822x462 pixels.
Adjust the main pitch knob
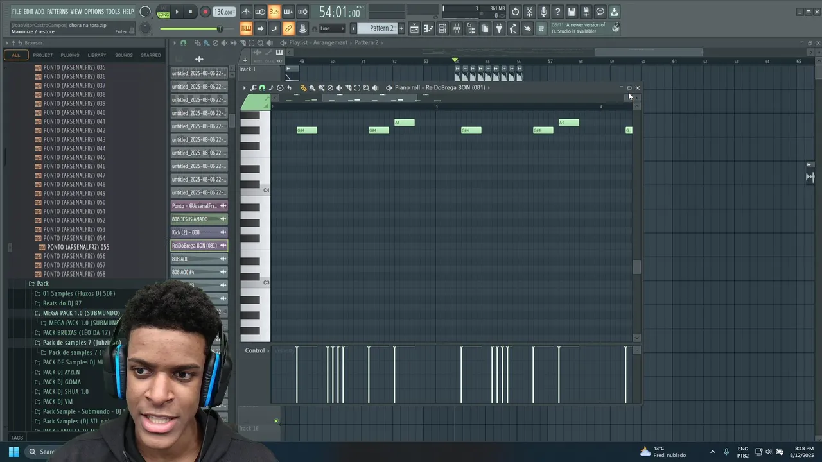point(145,28)
